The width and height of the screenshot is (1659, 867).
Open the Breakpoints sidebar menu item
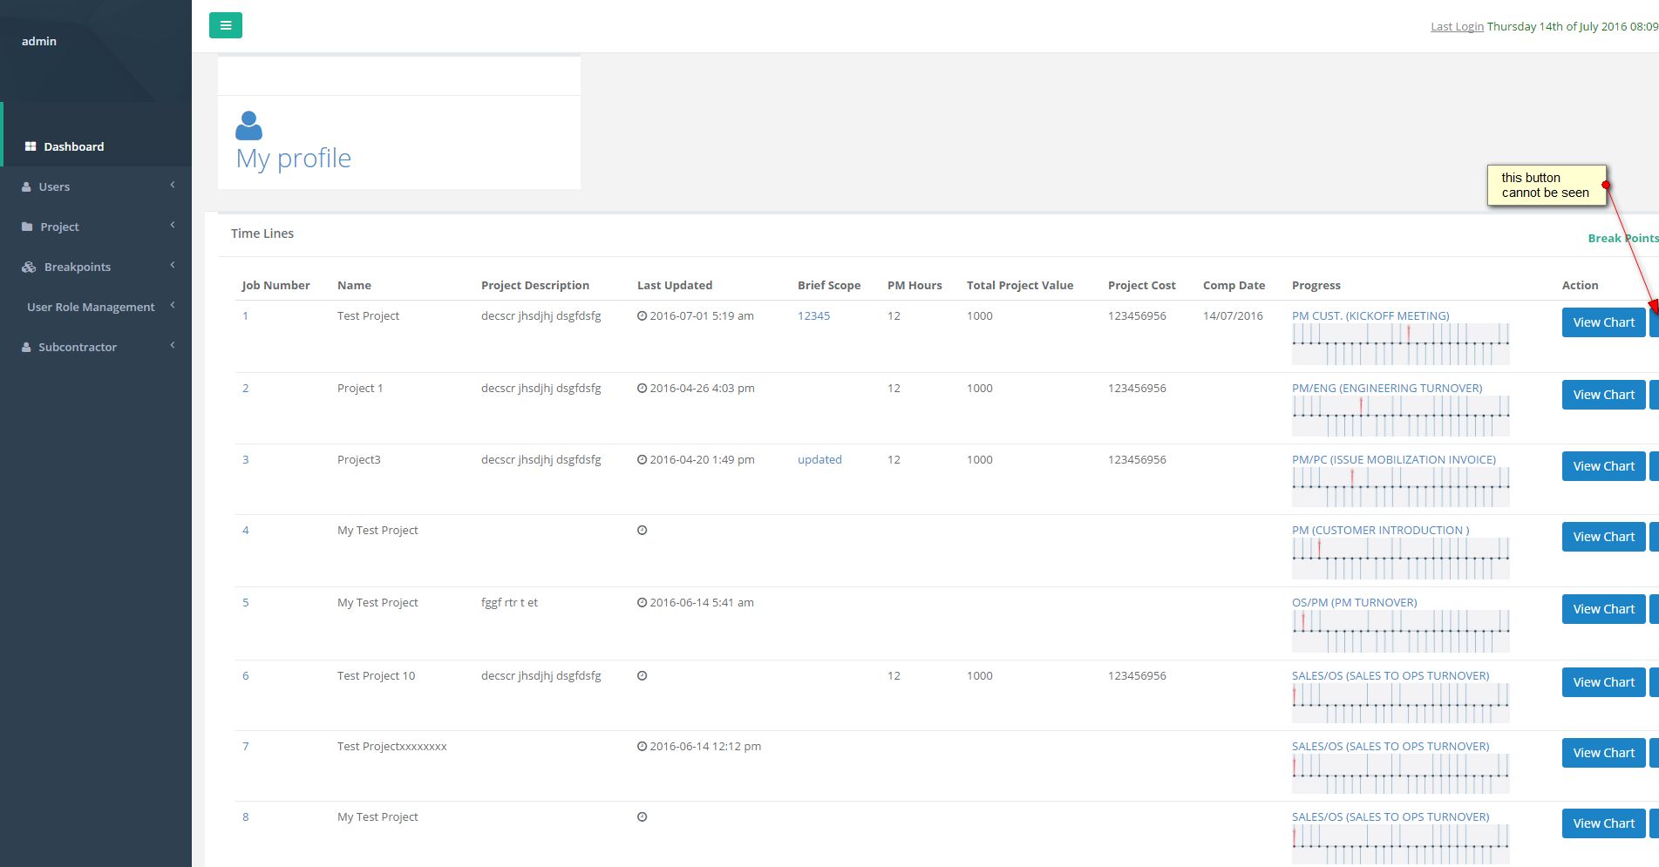tap(78, 267)
